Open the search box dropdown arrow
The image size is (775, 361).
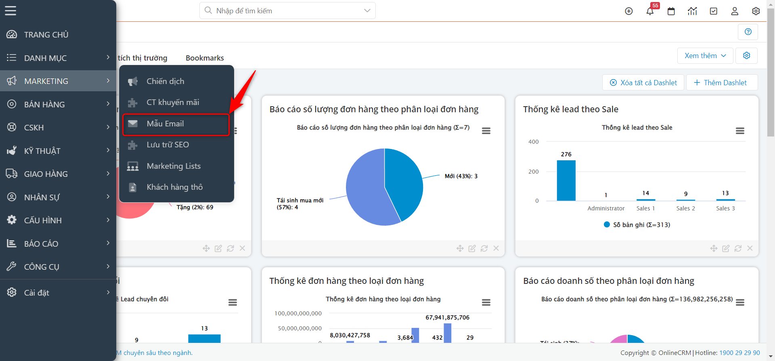click(367, 10)
